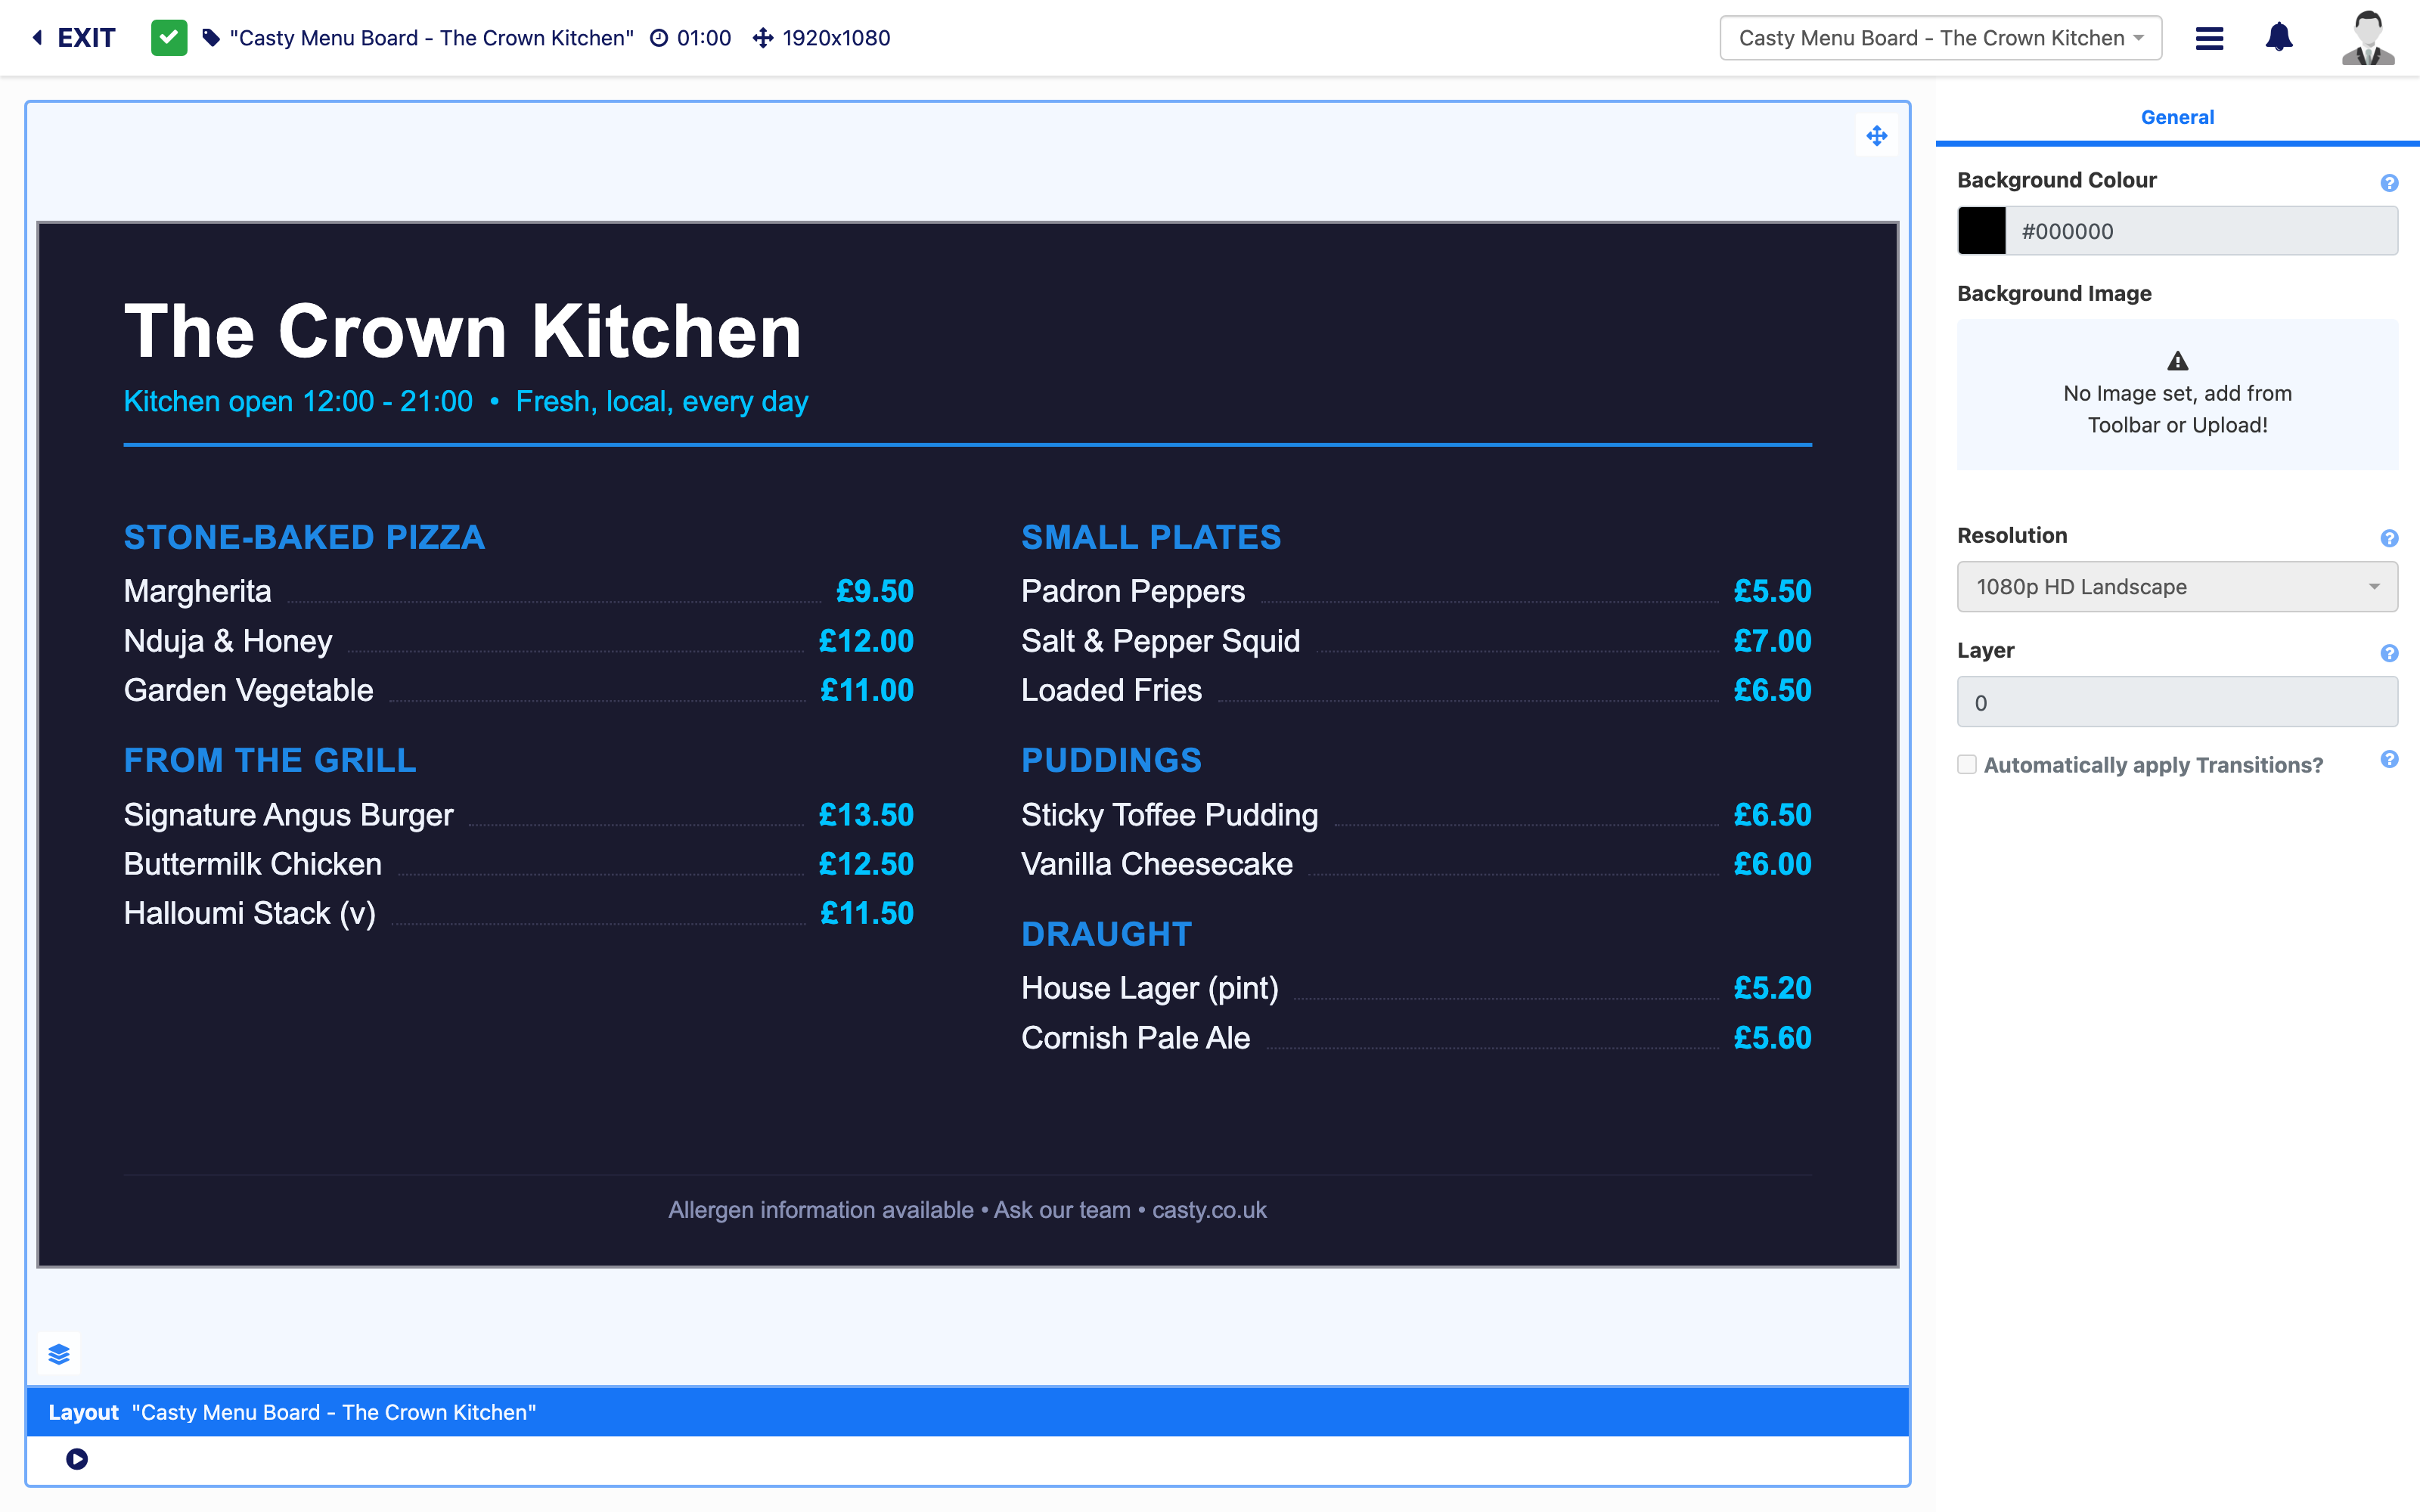
Task: Click the Resolution help icon
Action: 2389,539
